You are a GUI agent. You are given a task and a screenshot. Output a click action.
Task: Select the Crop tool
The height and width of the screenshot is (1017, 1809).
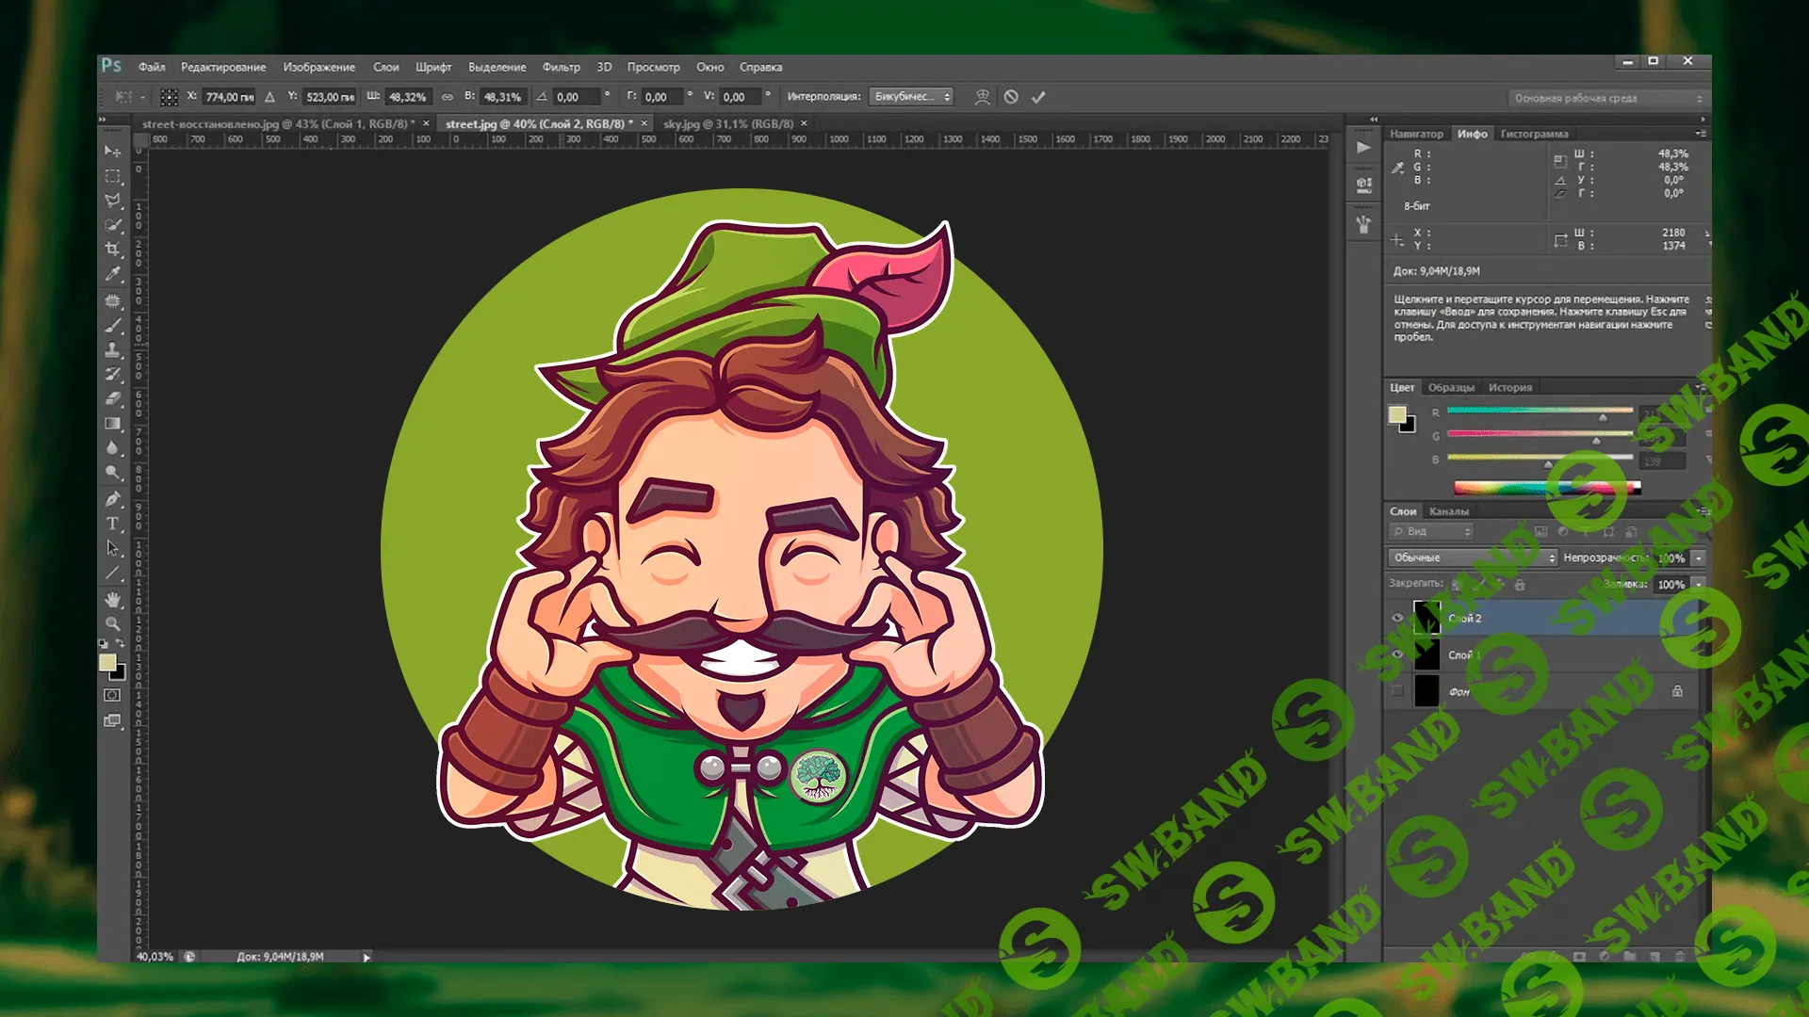coord(113,250)
